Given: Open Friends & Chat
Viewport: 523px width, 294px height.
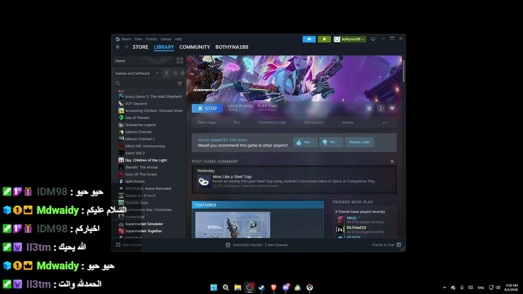Looking at the screenshot, I should (387, 245).
